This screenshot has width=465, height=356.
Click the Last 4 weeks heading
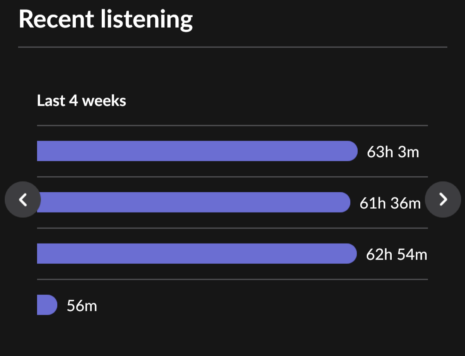pyautogui.click(x=81, y=100)
